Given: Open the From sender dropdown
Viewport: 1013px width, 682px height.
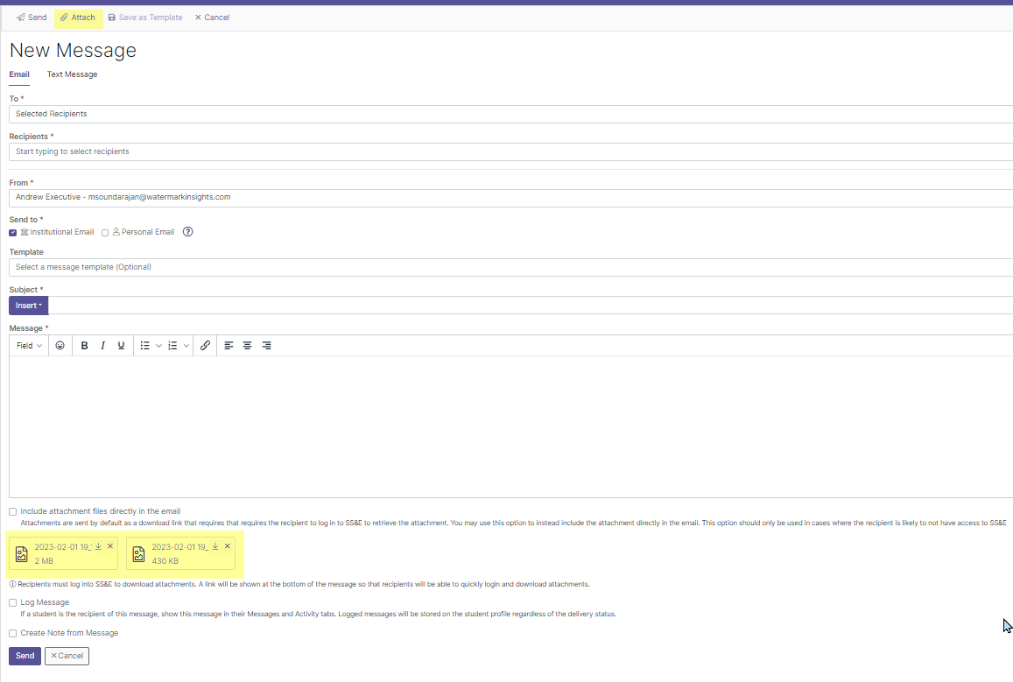Looking at the screenshot, I should [510, 198].
